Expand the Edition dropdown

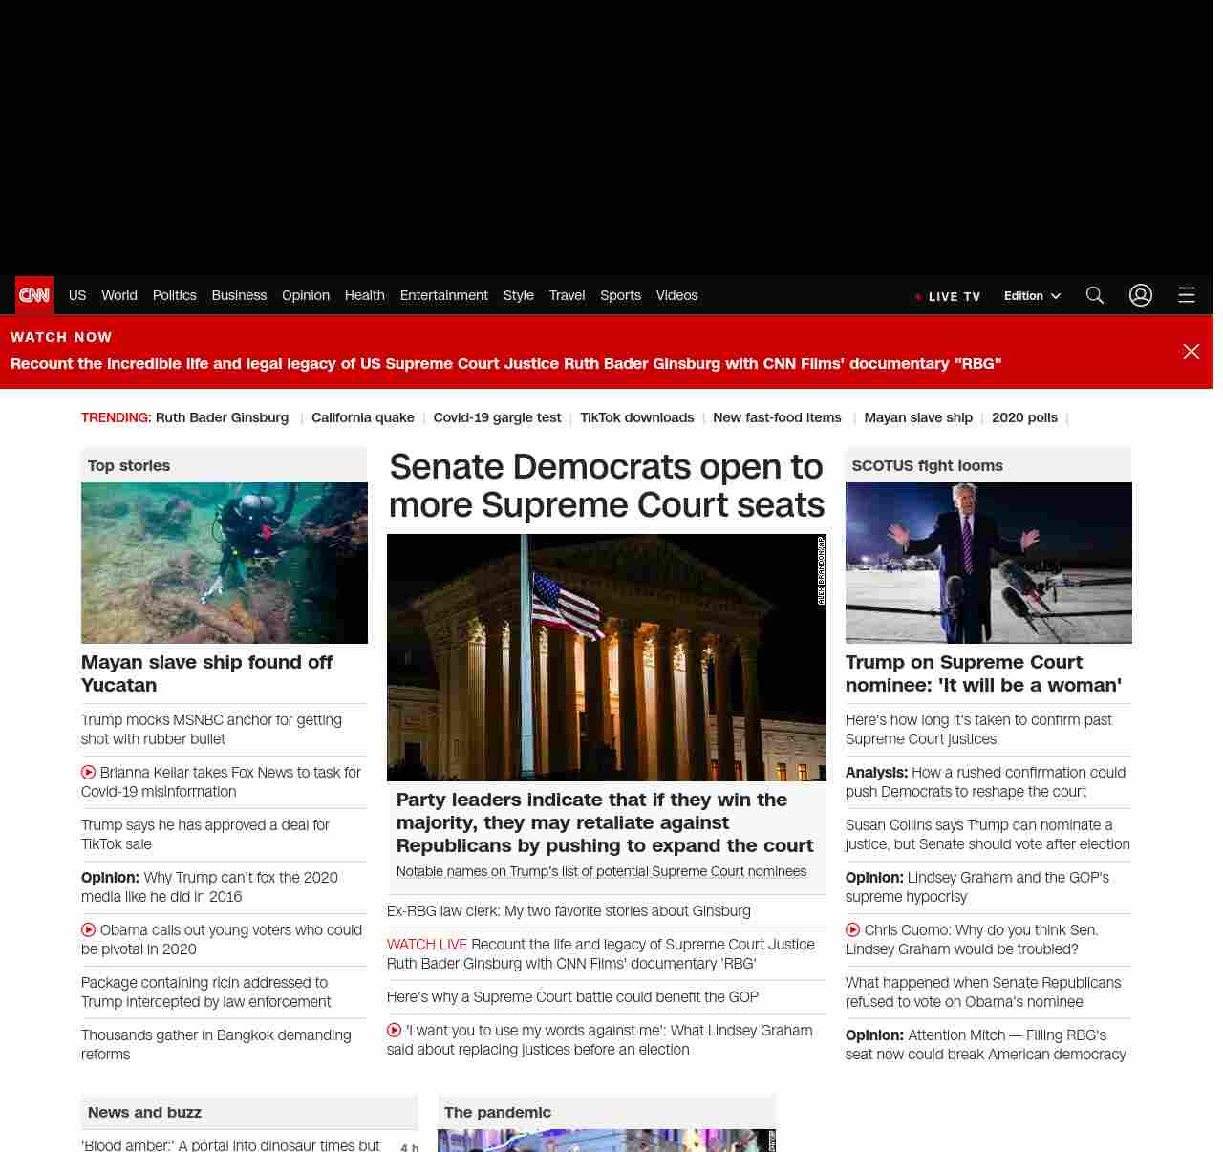click(1032, 296)
